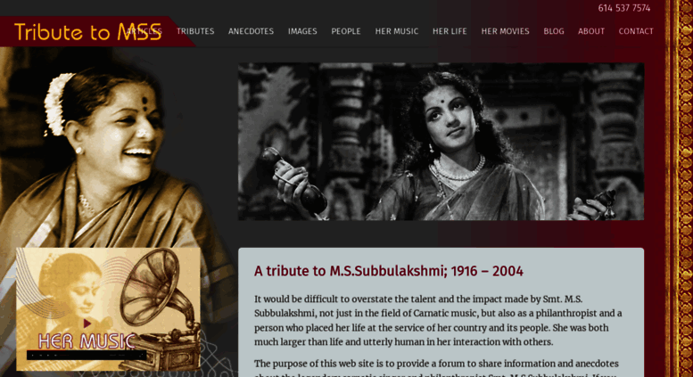Open the Contact page

pos(636,31)
